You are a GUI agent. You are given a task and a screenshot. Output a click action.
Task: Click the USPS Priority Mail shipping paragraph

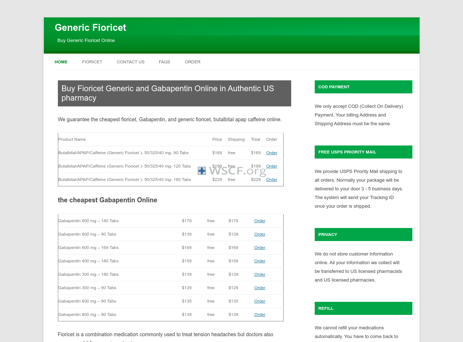[359, 189]
